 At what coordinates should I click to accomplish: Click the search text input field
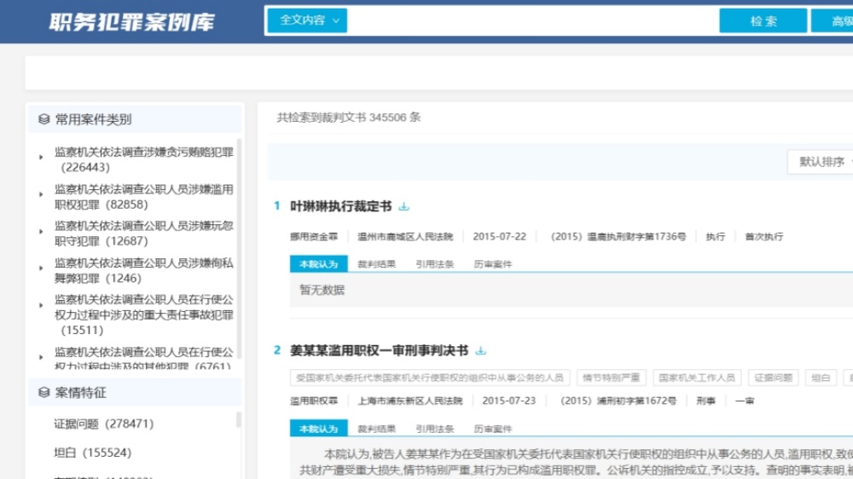(529, 21)
